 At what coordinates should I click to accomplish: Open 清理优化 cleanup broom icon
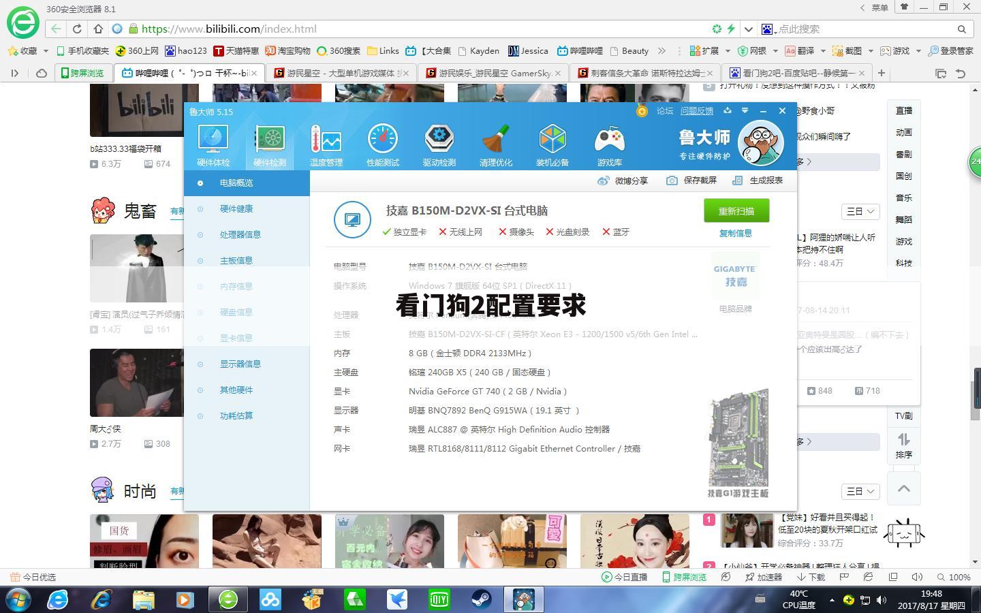point(496,146)
